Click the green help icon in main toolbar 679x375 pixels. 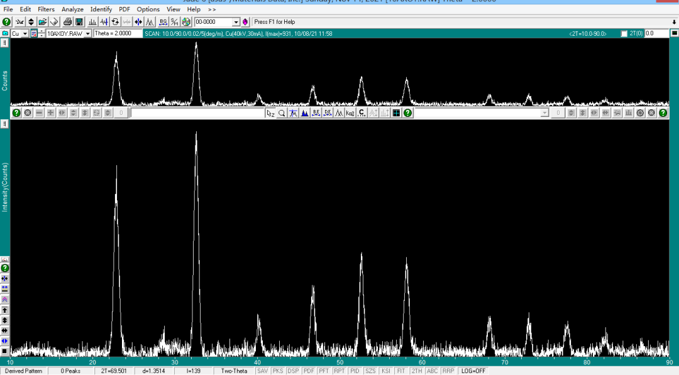pos(6,22)
